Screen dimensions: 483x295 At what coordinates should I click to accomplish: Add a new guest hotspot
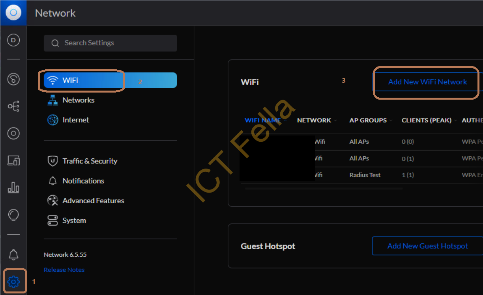coord(428,246)
